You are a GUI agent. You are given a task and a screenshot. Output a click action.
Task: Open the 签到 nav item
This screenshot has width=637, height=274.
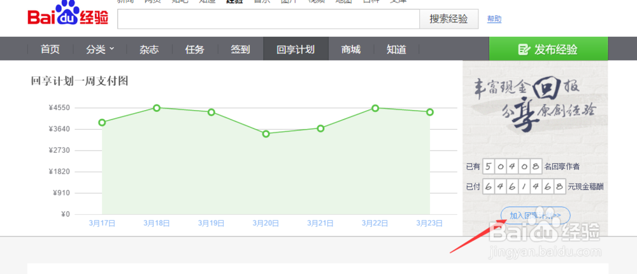click(x=241, y=50)
